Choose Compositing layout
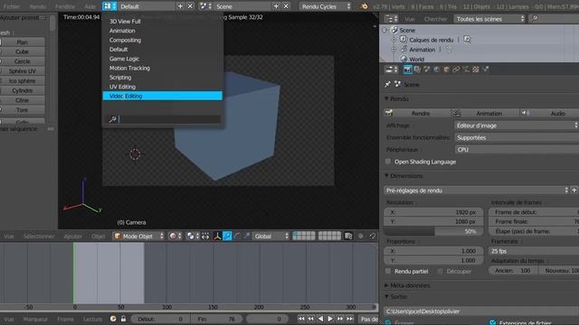579x325 pixels. tap(163, 40)
